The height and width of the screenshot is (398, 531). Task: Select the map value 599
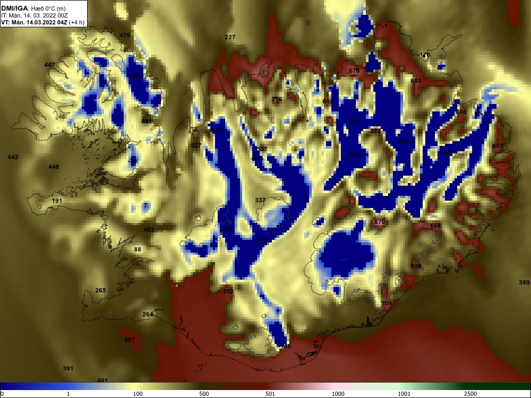[416, 266]
